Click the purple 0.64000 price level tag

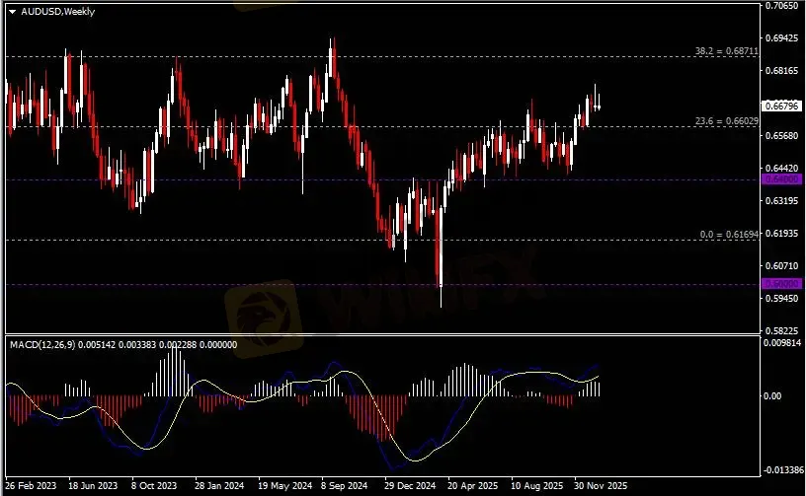pos(780,179)
